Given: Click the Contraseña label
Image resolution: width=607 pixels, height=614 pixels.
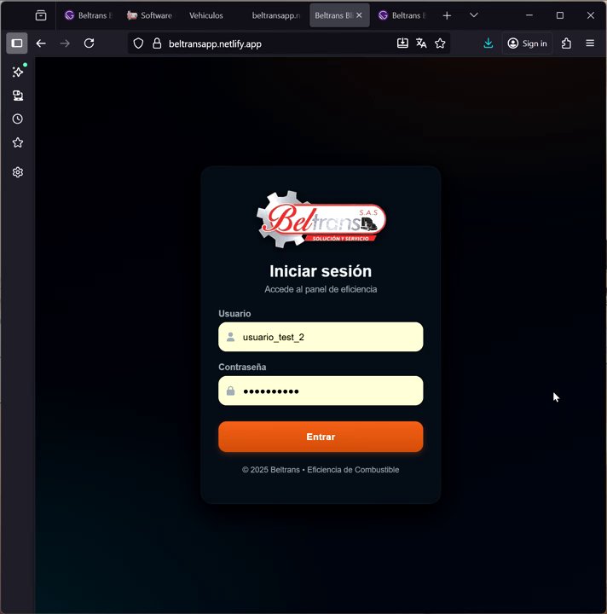Looking at the screenshot, I should click(x=242, y=367).
